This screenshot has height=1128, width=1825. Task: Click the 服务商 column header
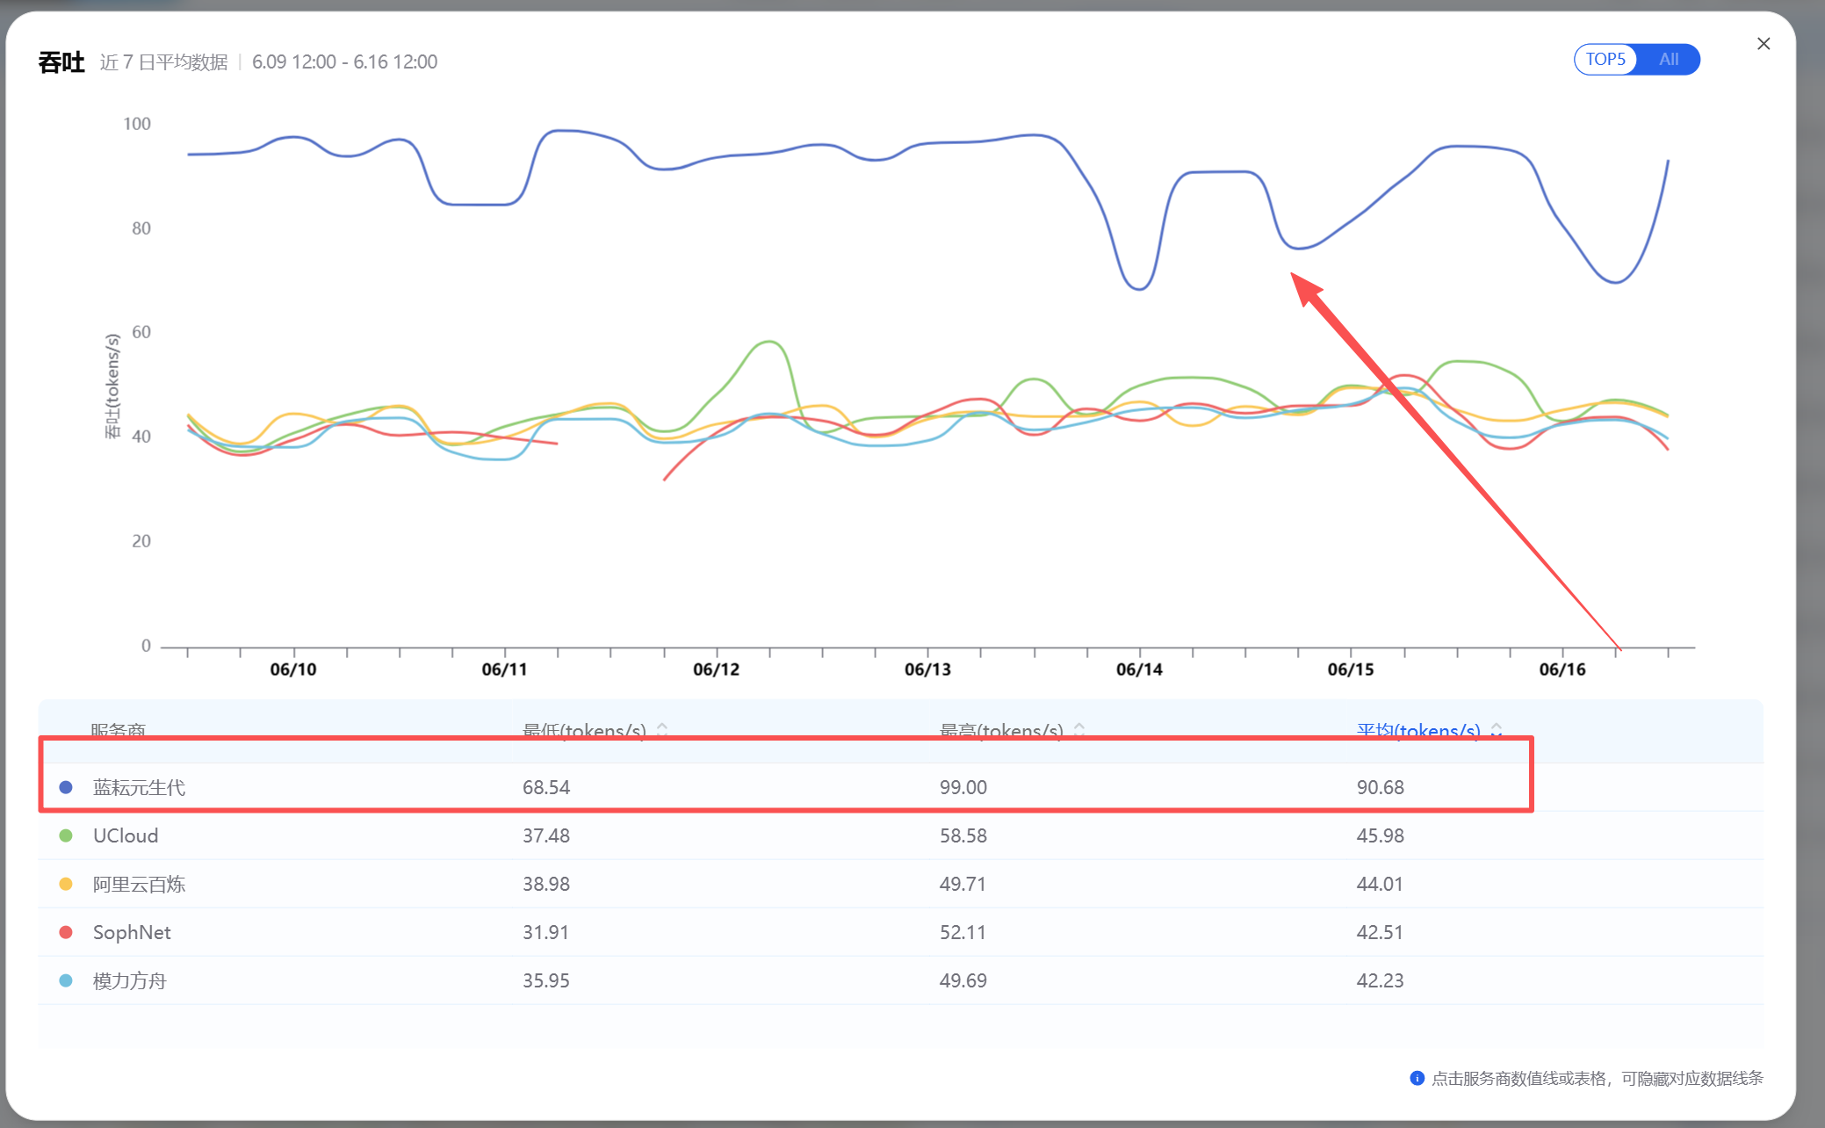pyautogui.click(x=118, y=729)
